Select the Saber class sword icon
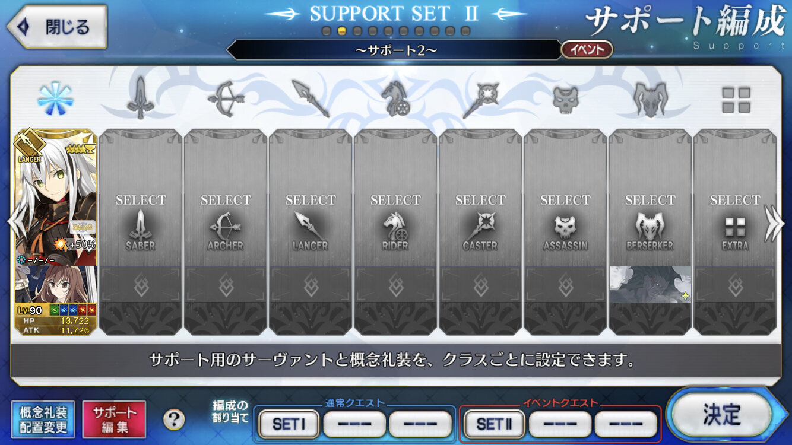Image resolution: width=792 pixels, height=445 pixels. point(140,98)
